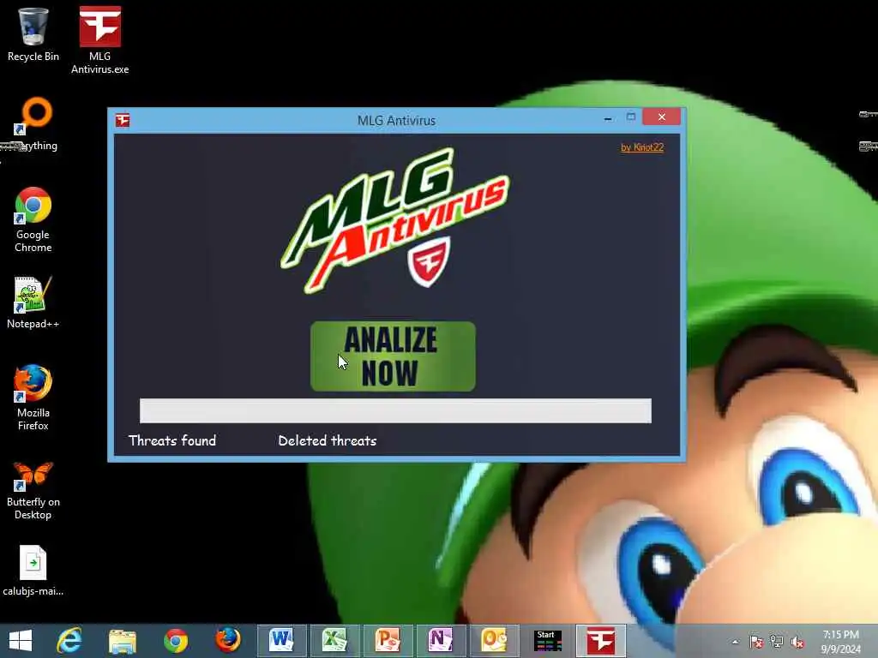Minimize the MLG Antivirus window
878x658 pixels.
(608, 118)
